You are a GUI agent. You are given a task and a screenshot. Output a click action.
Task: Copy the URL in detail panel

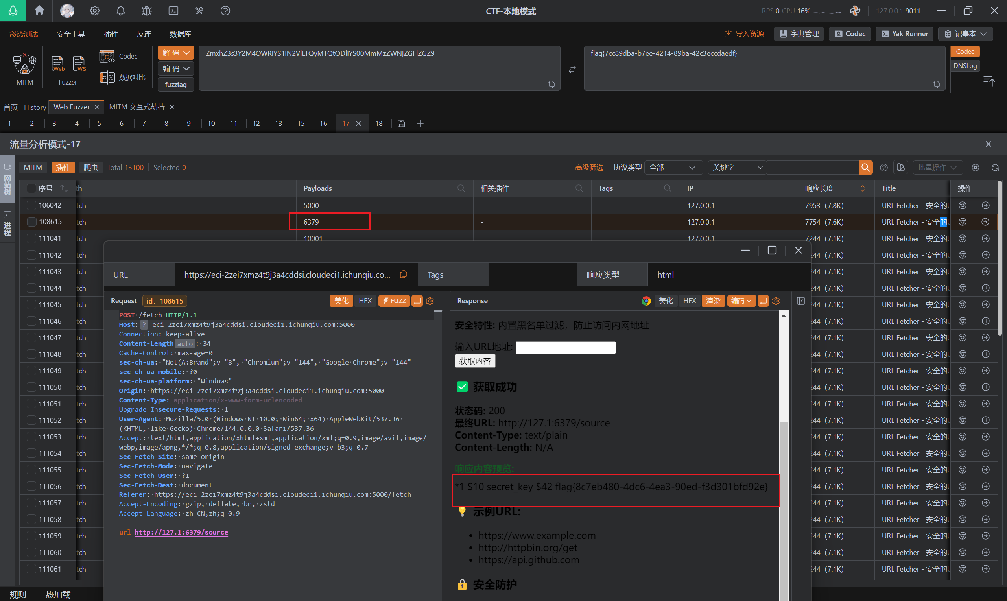[x=403, y=274]
